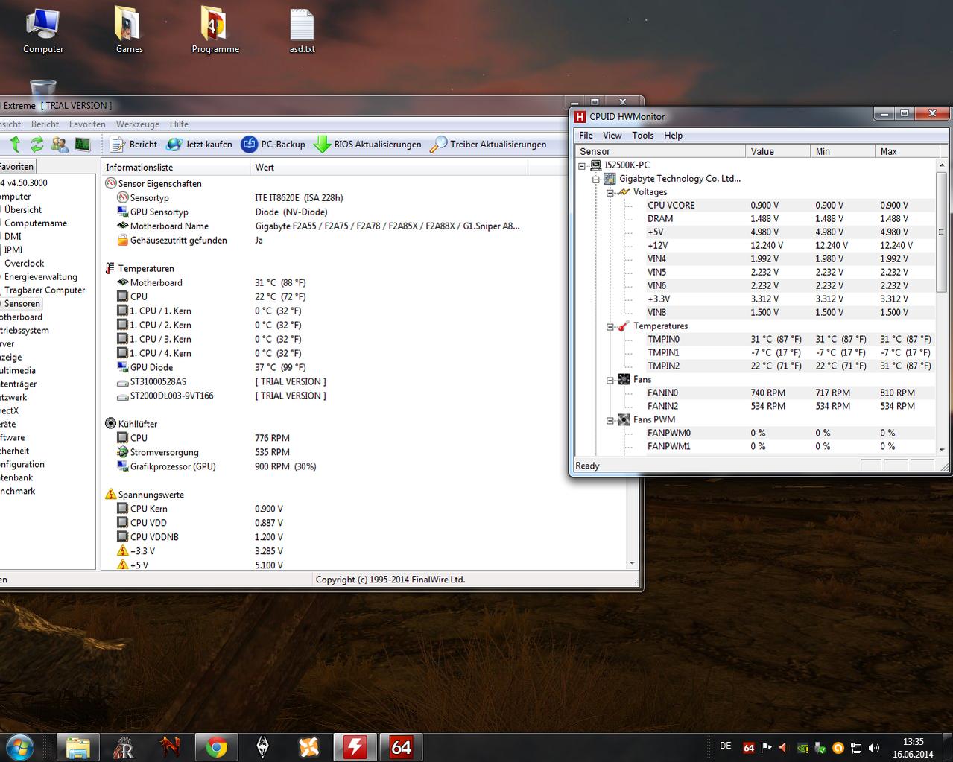Collapse the Fans group in HWMonitor

point(610,380)
